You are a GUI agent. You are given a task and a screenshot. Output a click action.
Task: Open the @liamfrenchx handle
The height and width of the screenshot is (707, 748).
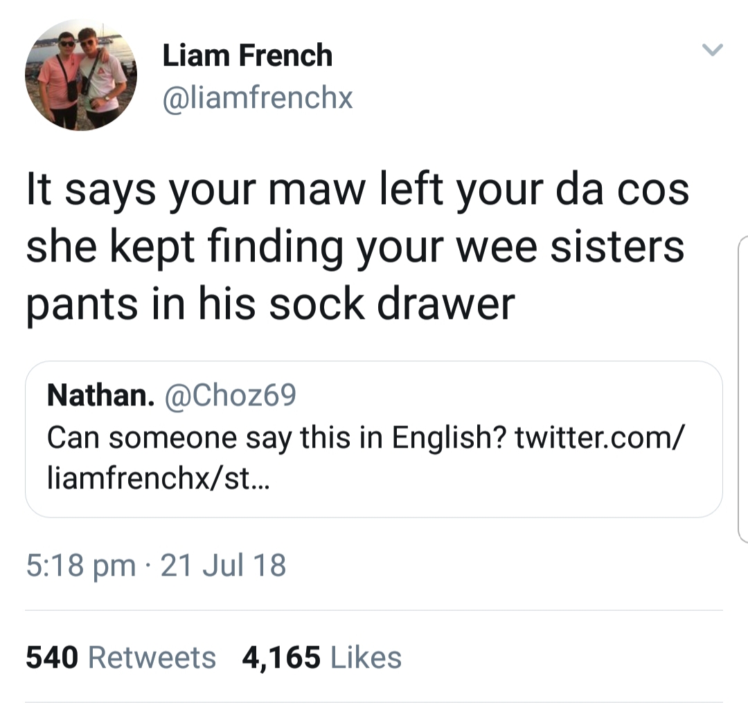tap(257, 98)
